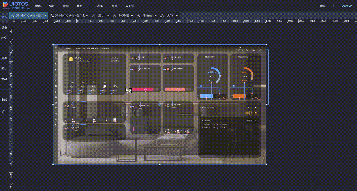The height and width of the screenshot is (191, 357).
Task: Open the 帮助 menu
Action: click(323, 6)
